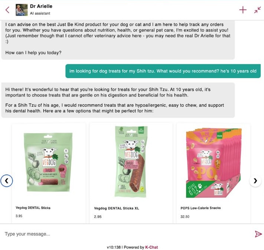Start a new chat with plus icon
Screen dimensions: 264x250
coord(243,10)
